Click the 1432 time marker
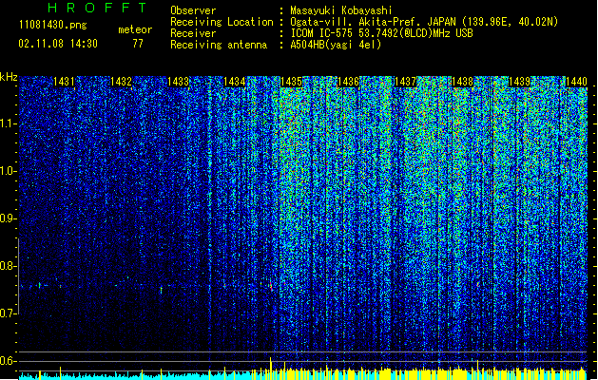Viewport: 598px width, 380px height. [121, 82]
